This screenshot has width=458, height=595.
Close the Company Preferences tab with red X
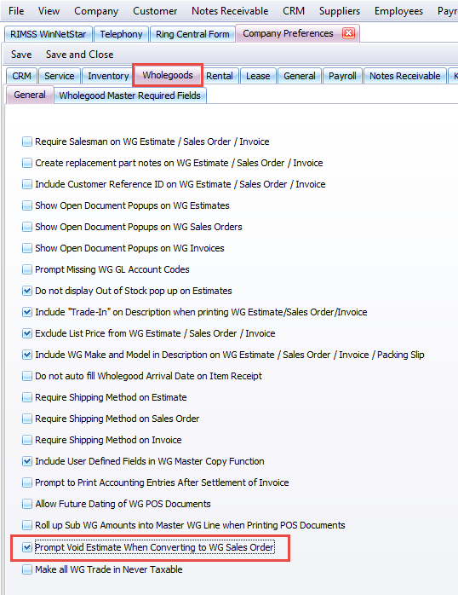click(x=348, y=33)
